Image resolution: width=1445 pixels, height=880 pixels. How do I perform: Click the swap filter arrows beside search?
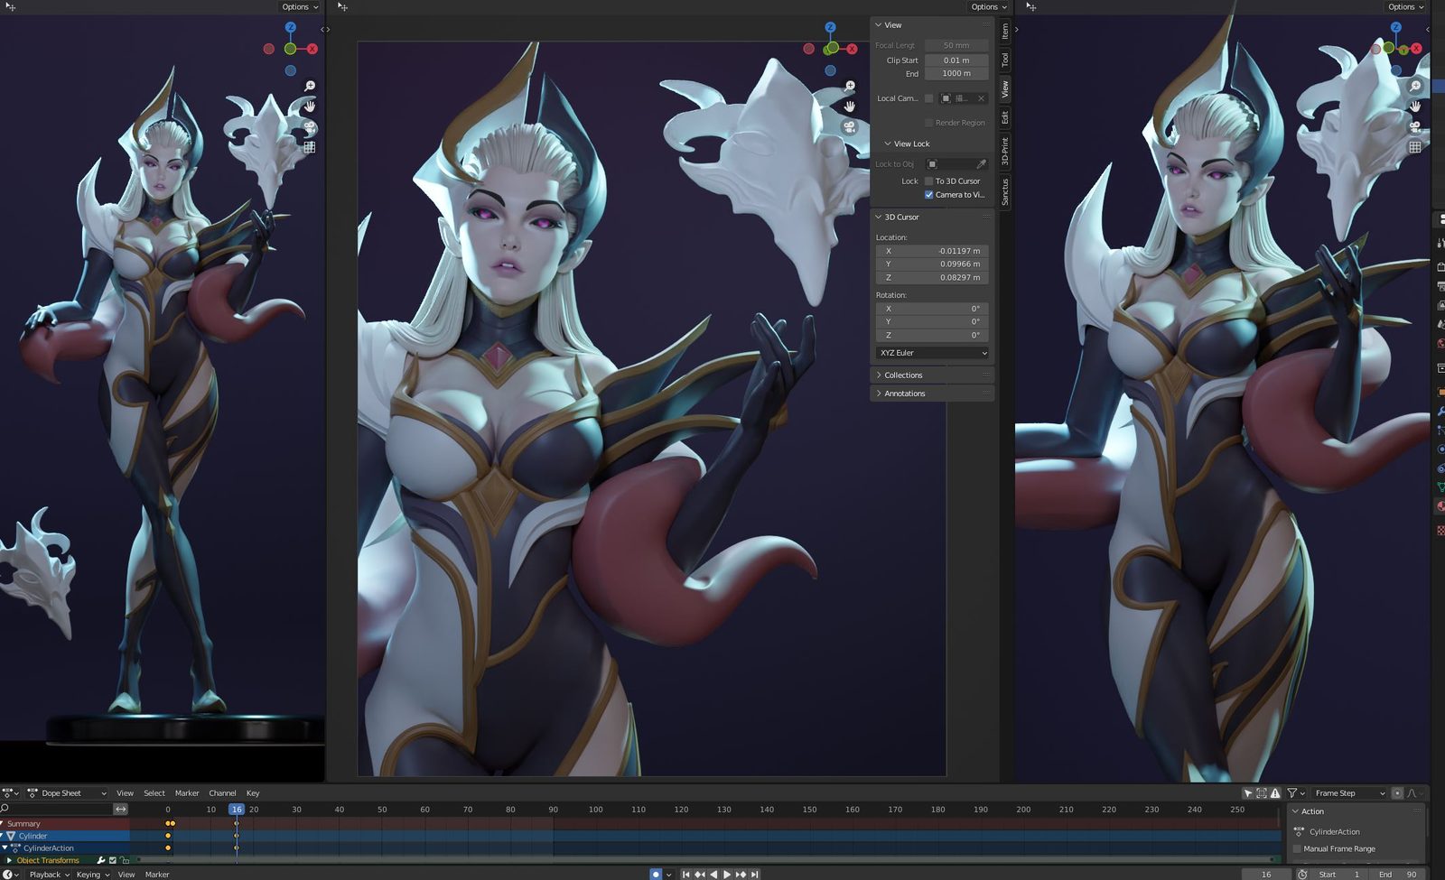coord(121,809)
